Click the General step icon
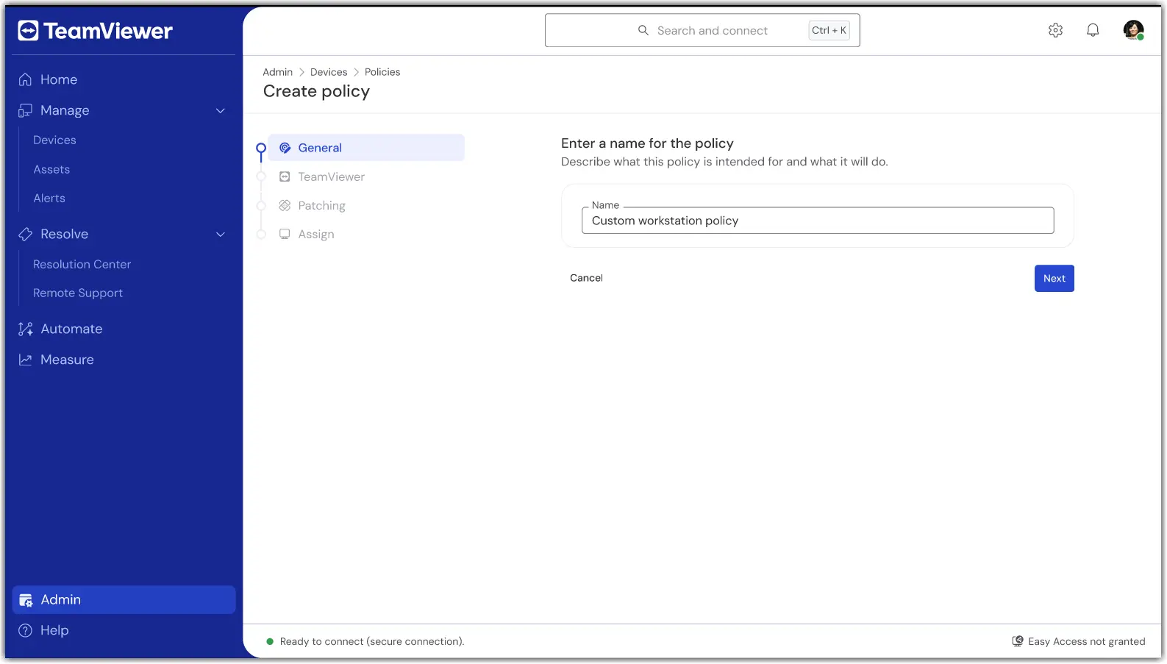1167x664 pixels. pyautogui.click(x=285, y=148)
